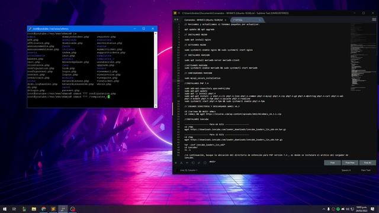Click the terminal scrollbar down arrow
Image resolution: width=379 pixels, height=213 pixels.
click(155, 106)
